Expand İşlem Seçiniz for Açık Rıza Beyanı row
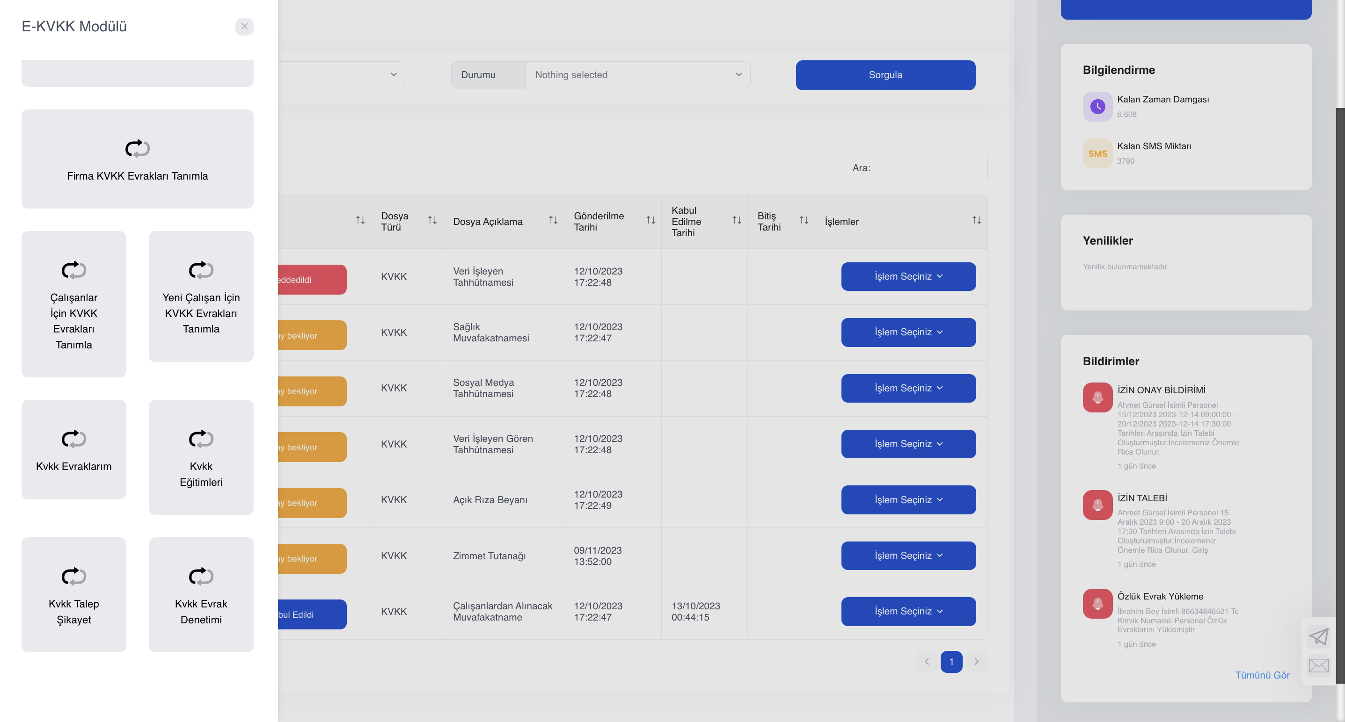This screenshot has height=722, width=1345. (x=908, y=500)
